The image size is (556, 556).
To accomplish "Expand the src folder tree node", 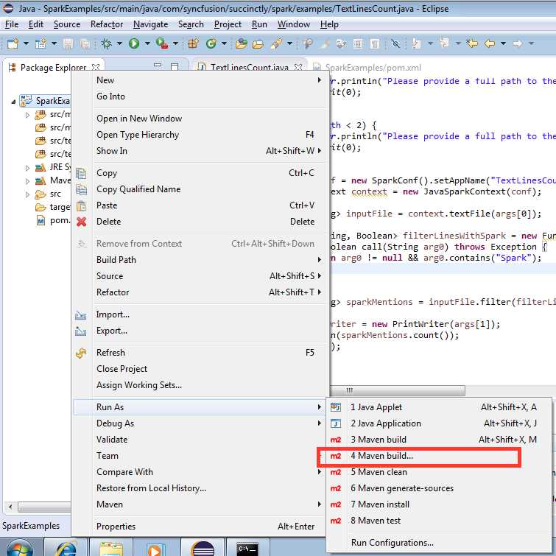I will point(27,194).
